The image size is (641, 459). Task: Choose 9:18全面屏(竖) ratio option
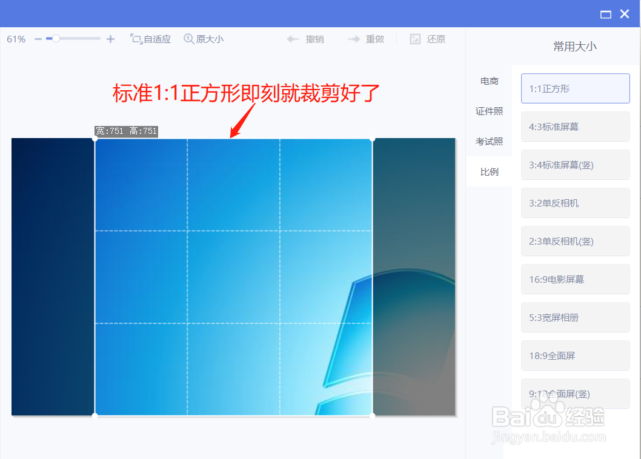pos(575,394)
